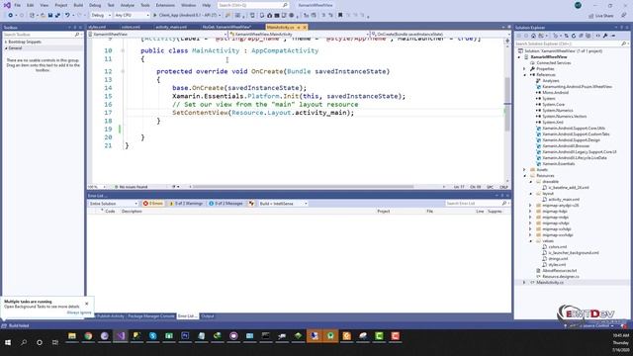Select Resource.designer.cs in Solution Explorer
Image resolution: width=633 pixels, height=356 pixels.
point(561,277)
